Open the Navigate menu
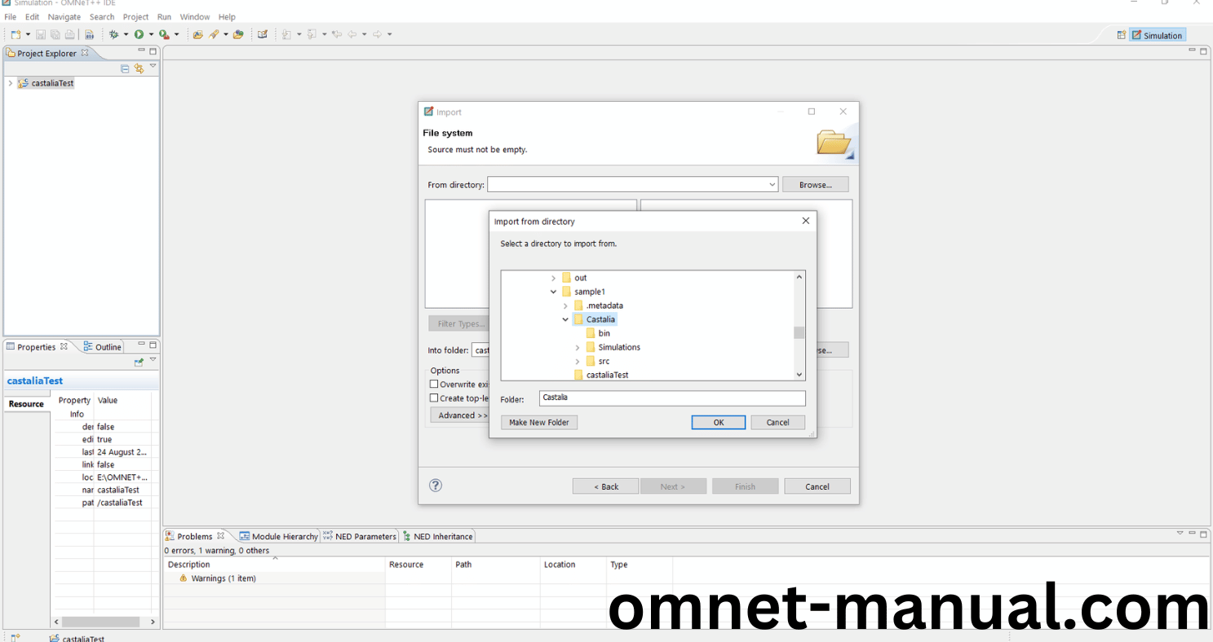The width and height of the screenshot is (1213, 642). click(x=64, y=16)
